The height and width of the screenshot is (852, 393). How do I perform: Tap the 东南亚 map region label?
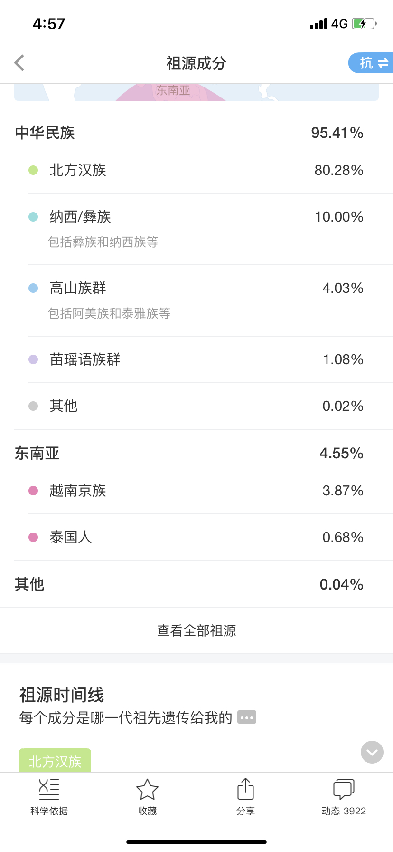tap(173, 90)
